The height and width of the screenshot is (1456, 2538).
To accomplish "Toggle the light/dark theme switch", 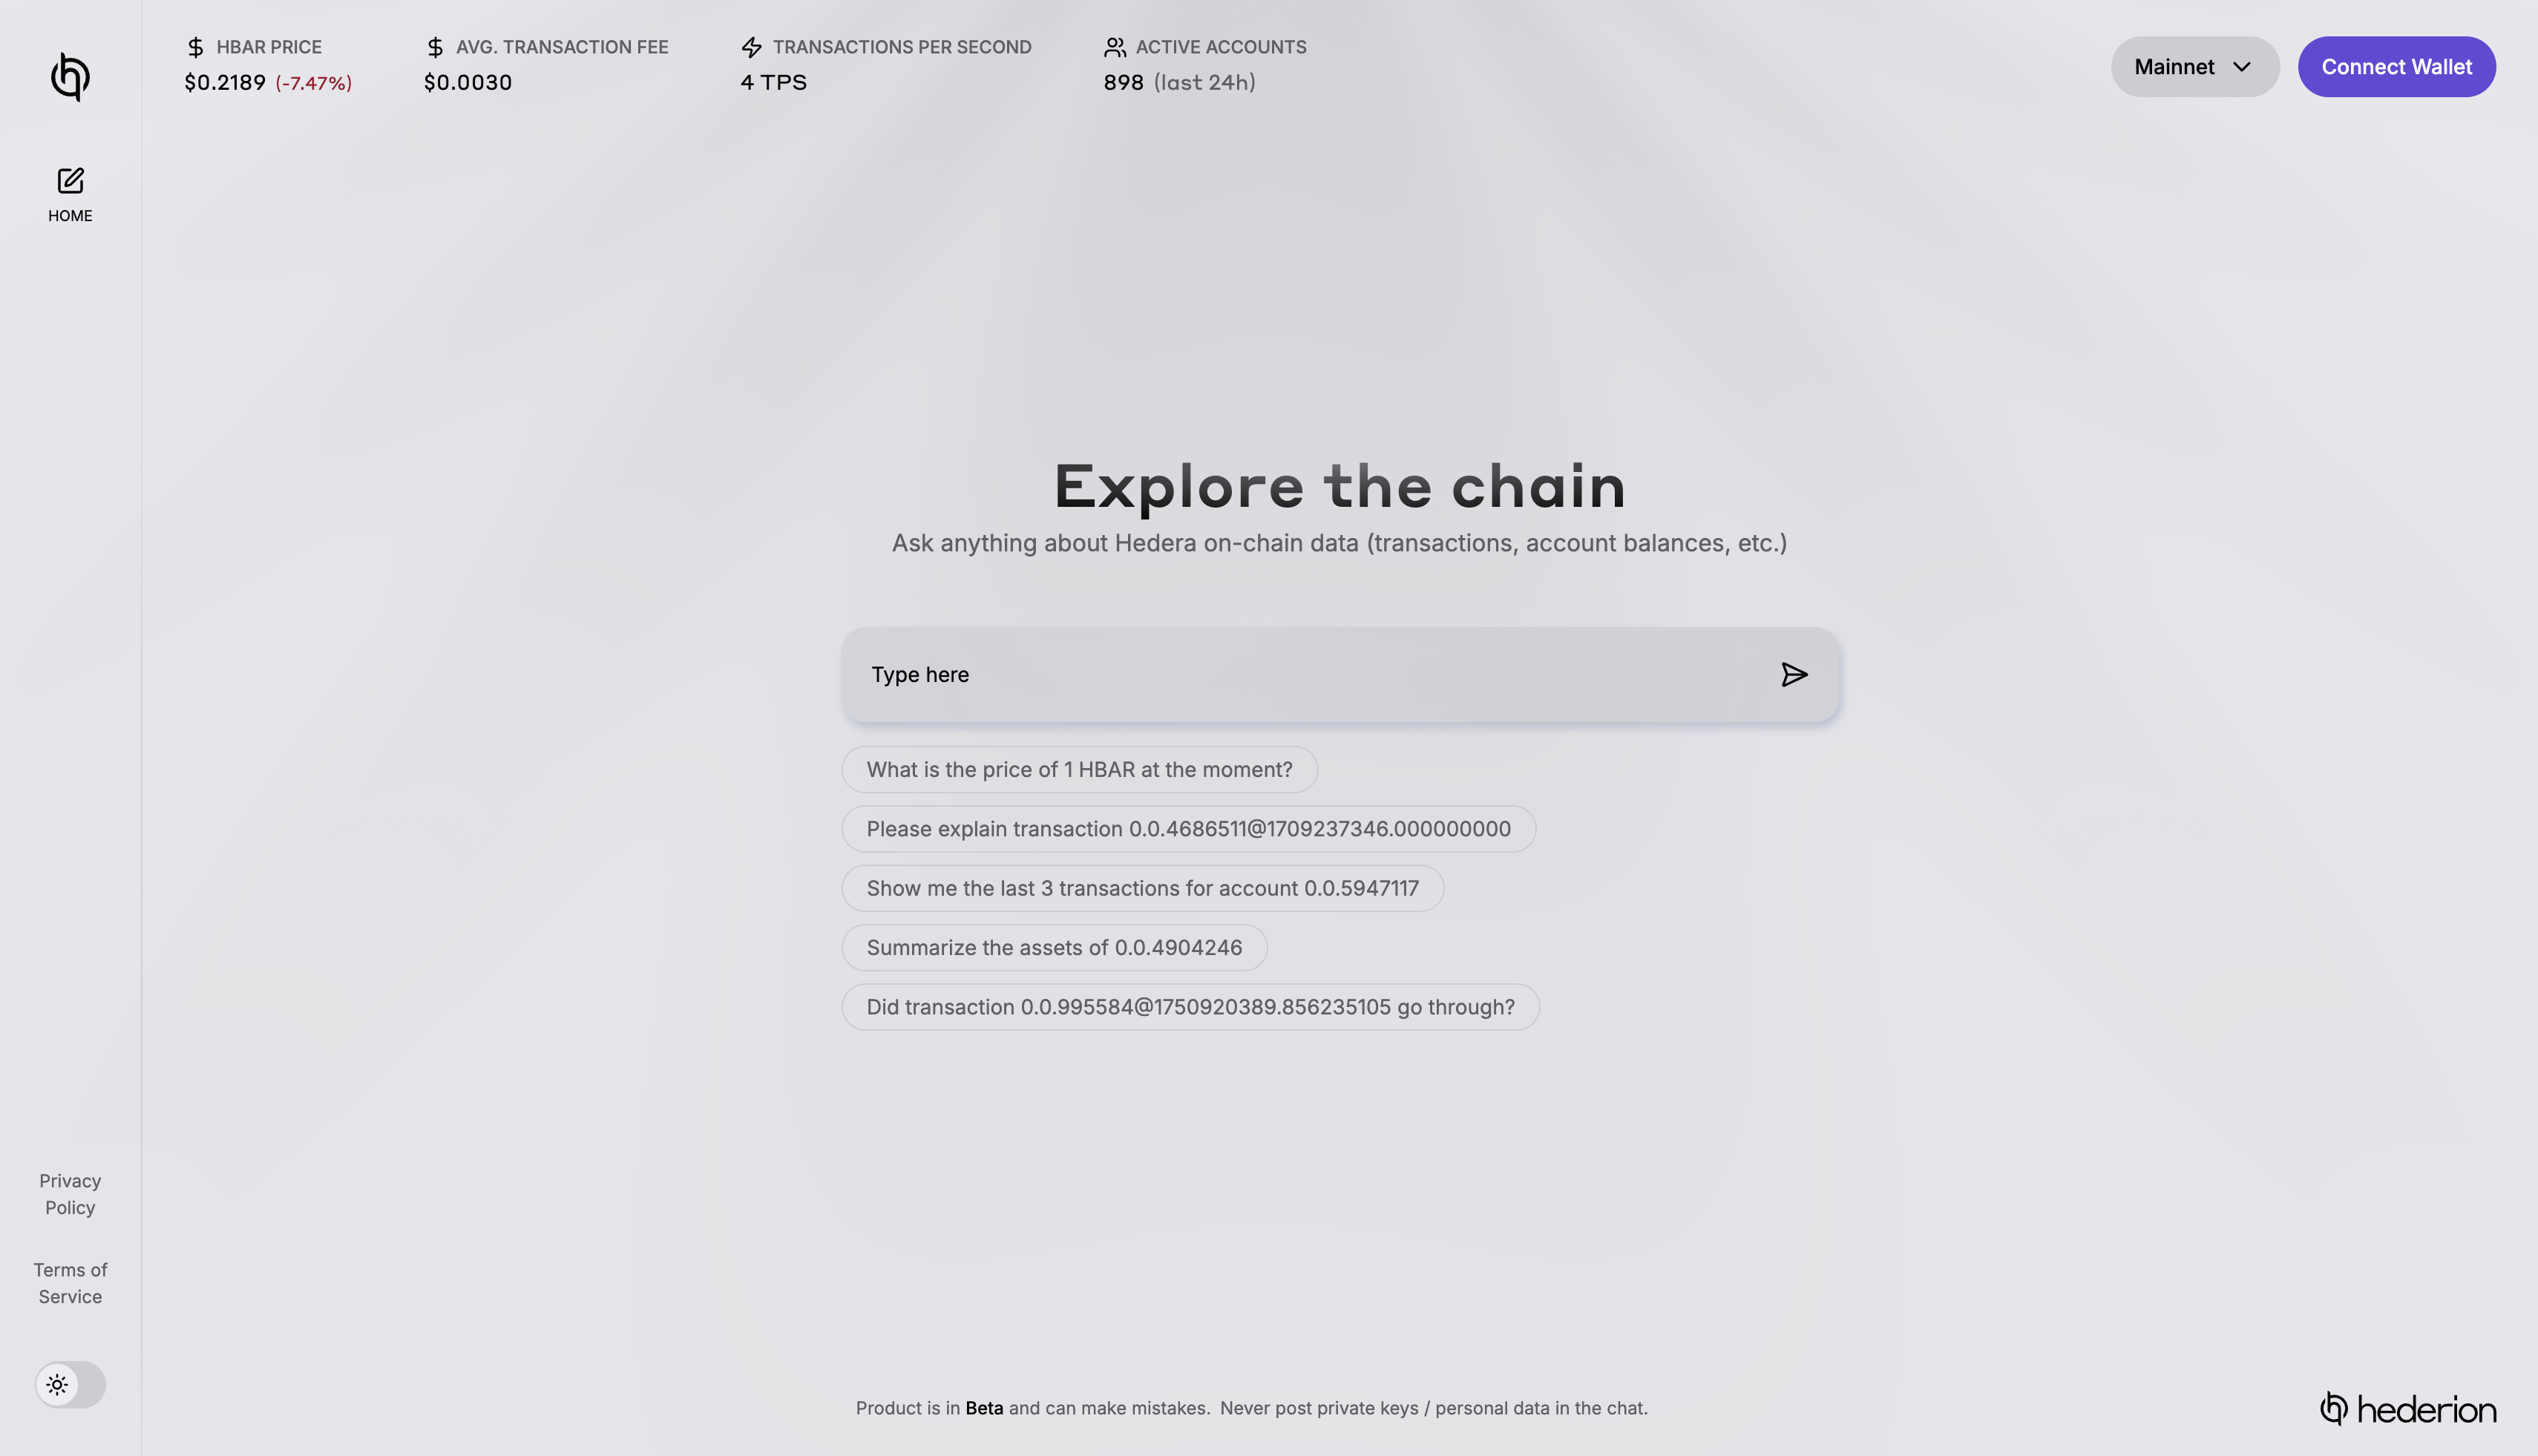I will (70, 1385).
